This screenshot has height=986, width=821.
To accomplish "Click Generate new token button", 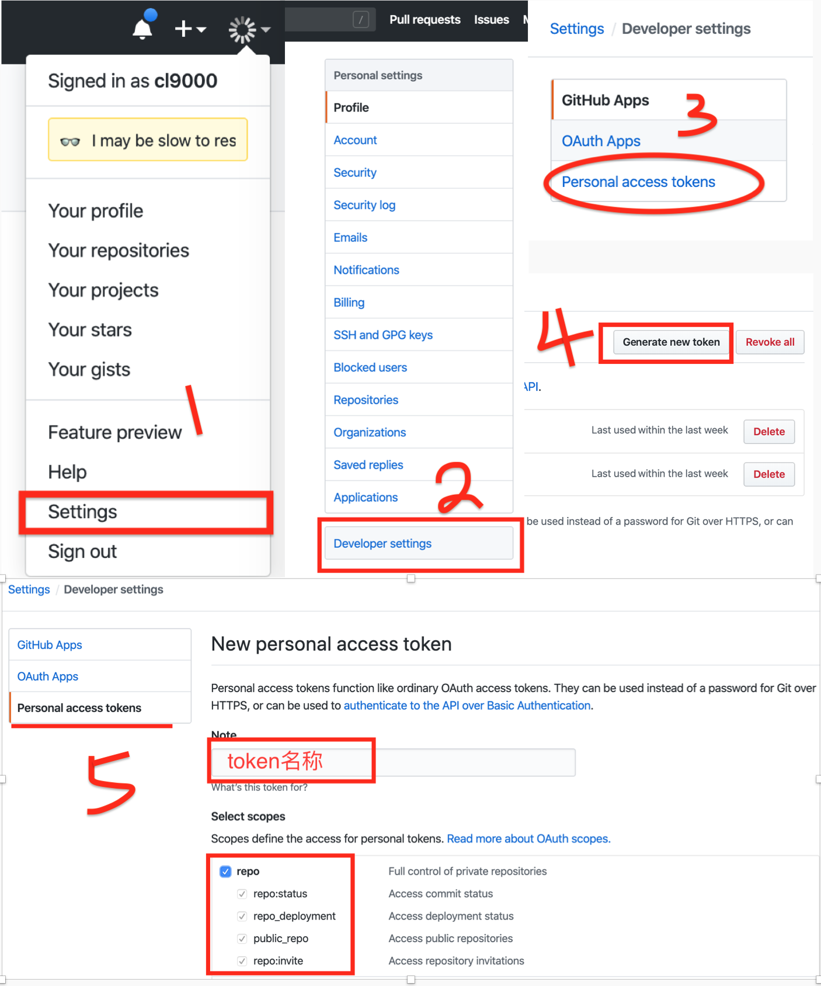I will 671,342.
